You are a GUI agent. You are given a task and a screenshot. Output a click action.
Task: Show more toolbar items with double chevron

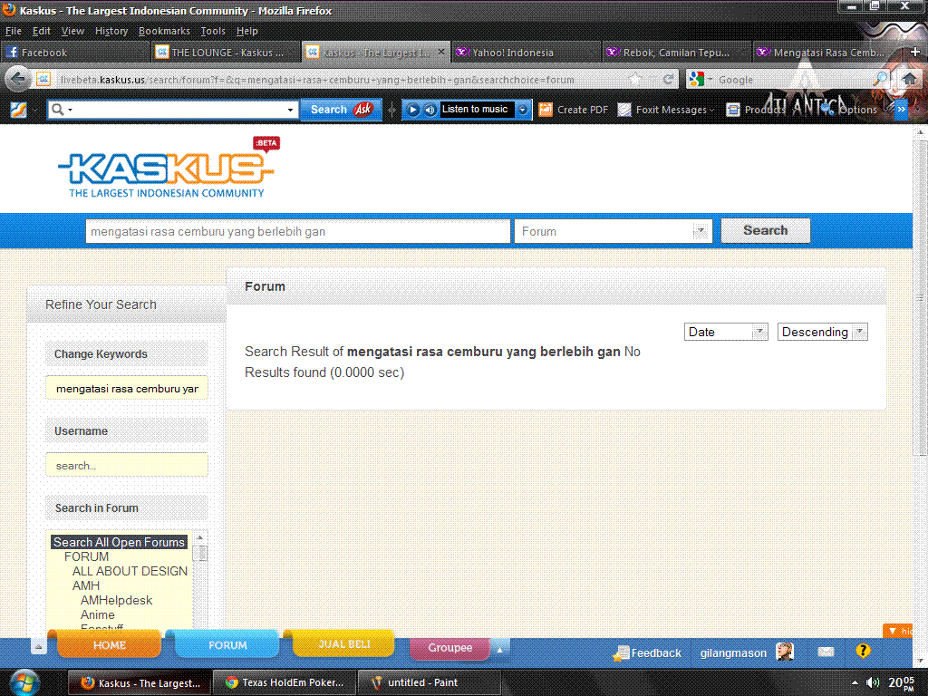click(901, 110)
